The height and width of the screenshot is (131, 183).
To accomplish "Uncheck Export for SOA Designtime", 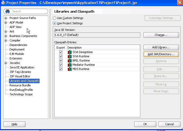I will coord(61,52).
